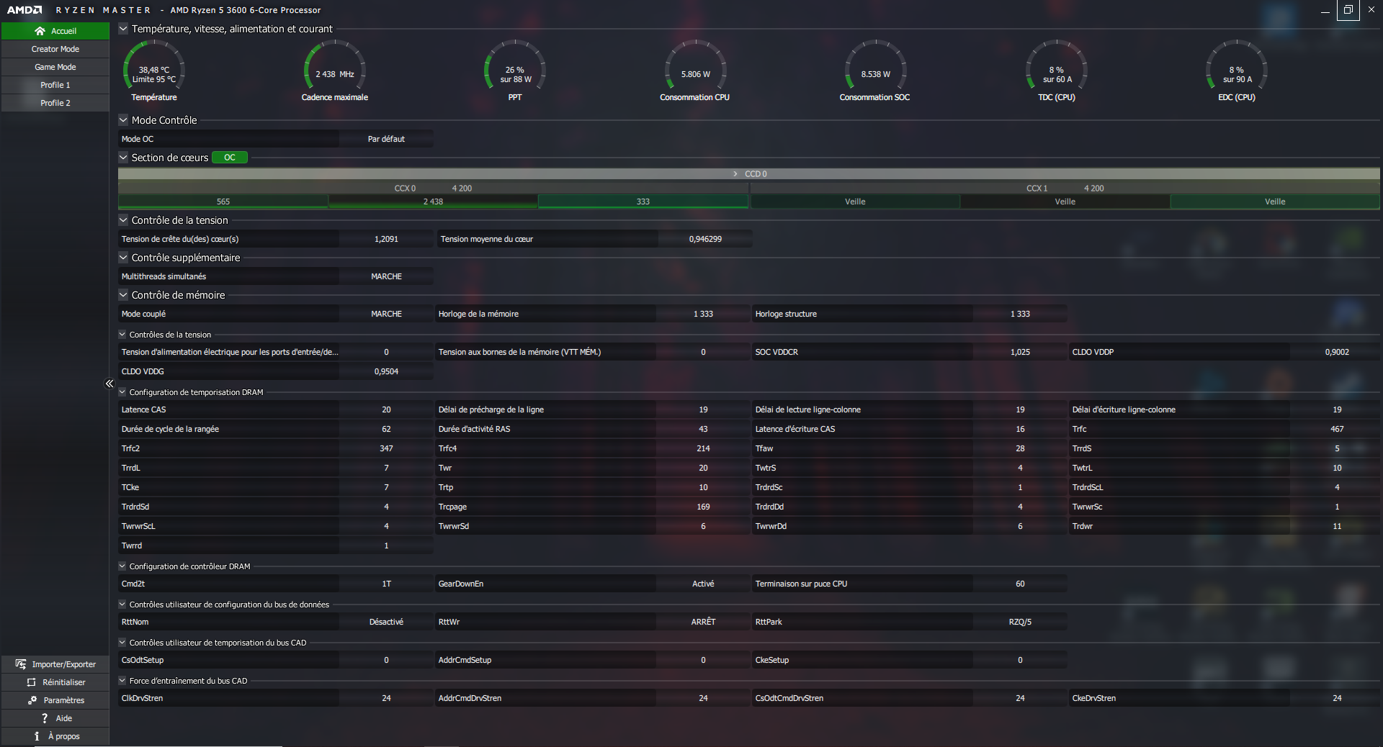Collapse Configuration de temporisation DRAM

coord(122,392)
